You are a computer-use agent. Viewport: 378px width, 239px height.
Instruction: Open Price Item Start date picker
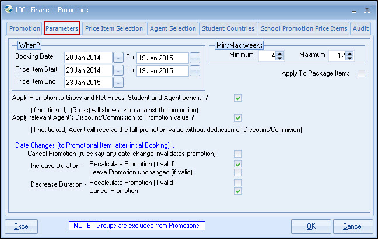tap(118, 70)
